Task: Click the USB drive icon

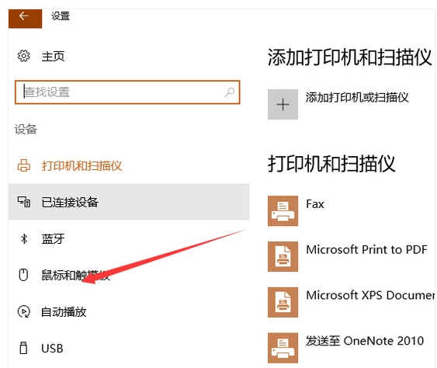Action: click(x=24, y=348)
